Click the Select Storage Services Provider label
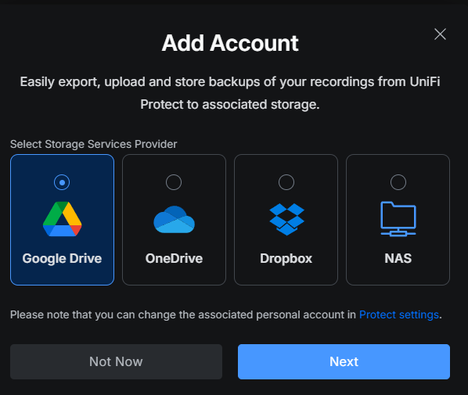 (x=94, y=144)
